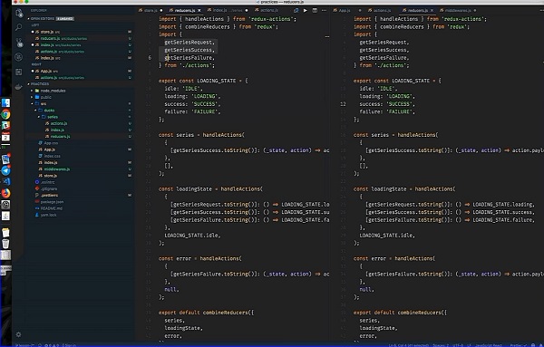Click the Run play icon in left editor toolbar
The image size is (544, 347).
306,10
